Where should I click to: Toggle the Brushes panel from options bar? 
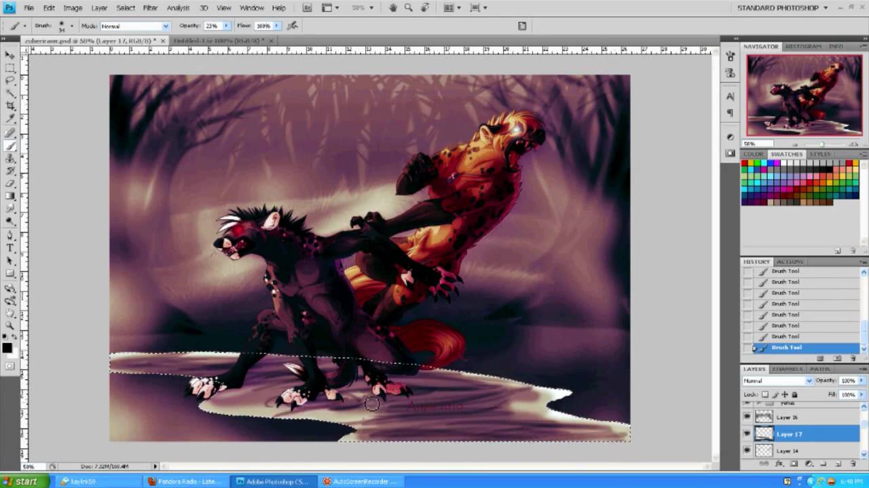pyautogui.click(x=522, y=26)
